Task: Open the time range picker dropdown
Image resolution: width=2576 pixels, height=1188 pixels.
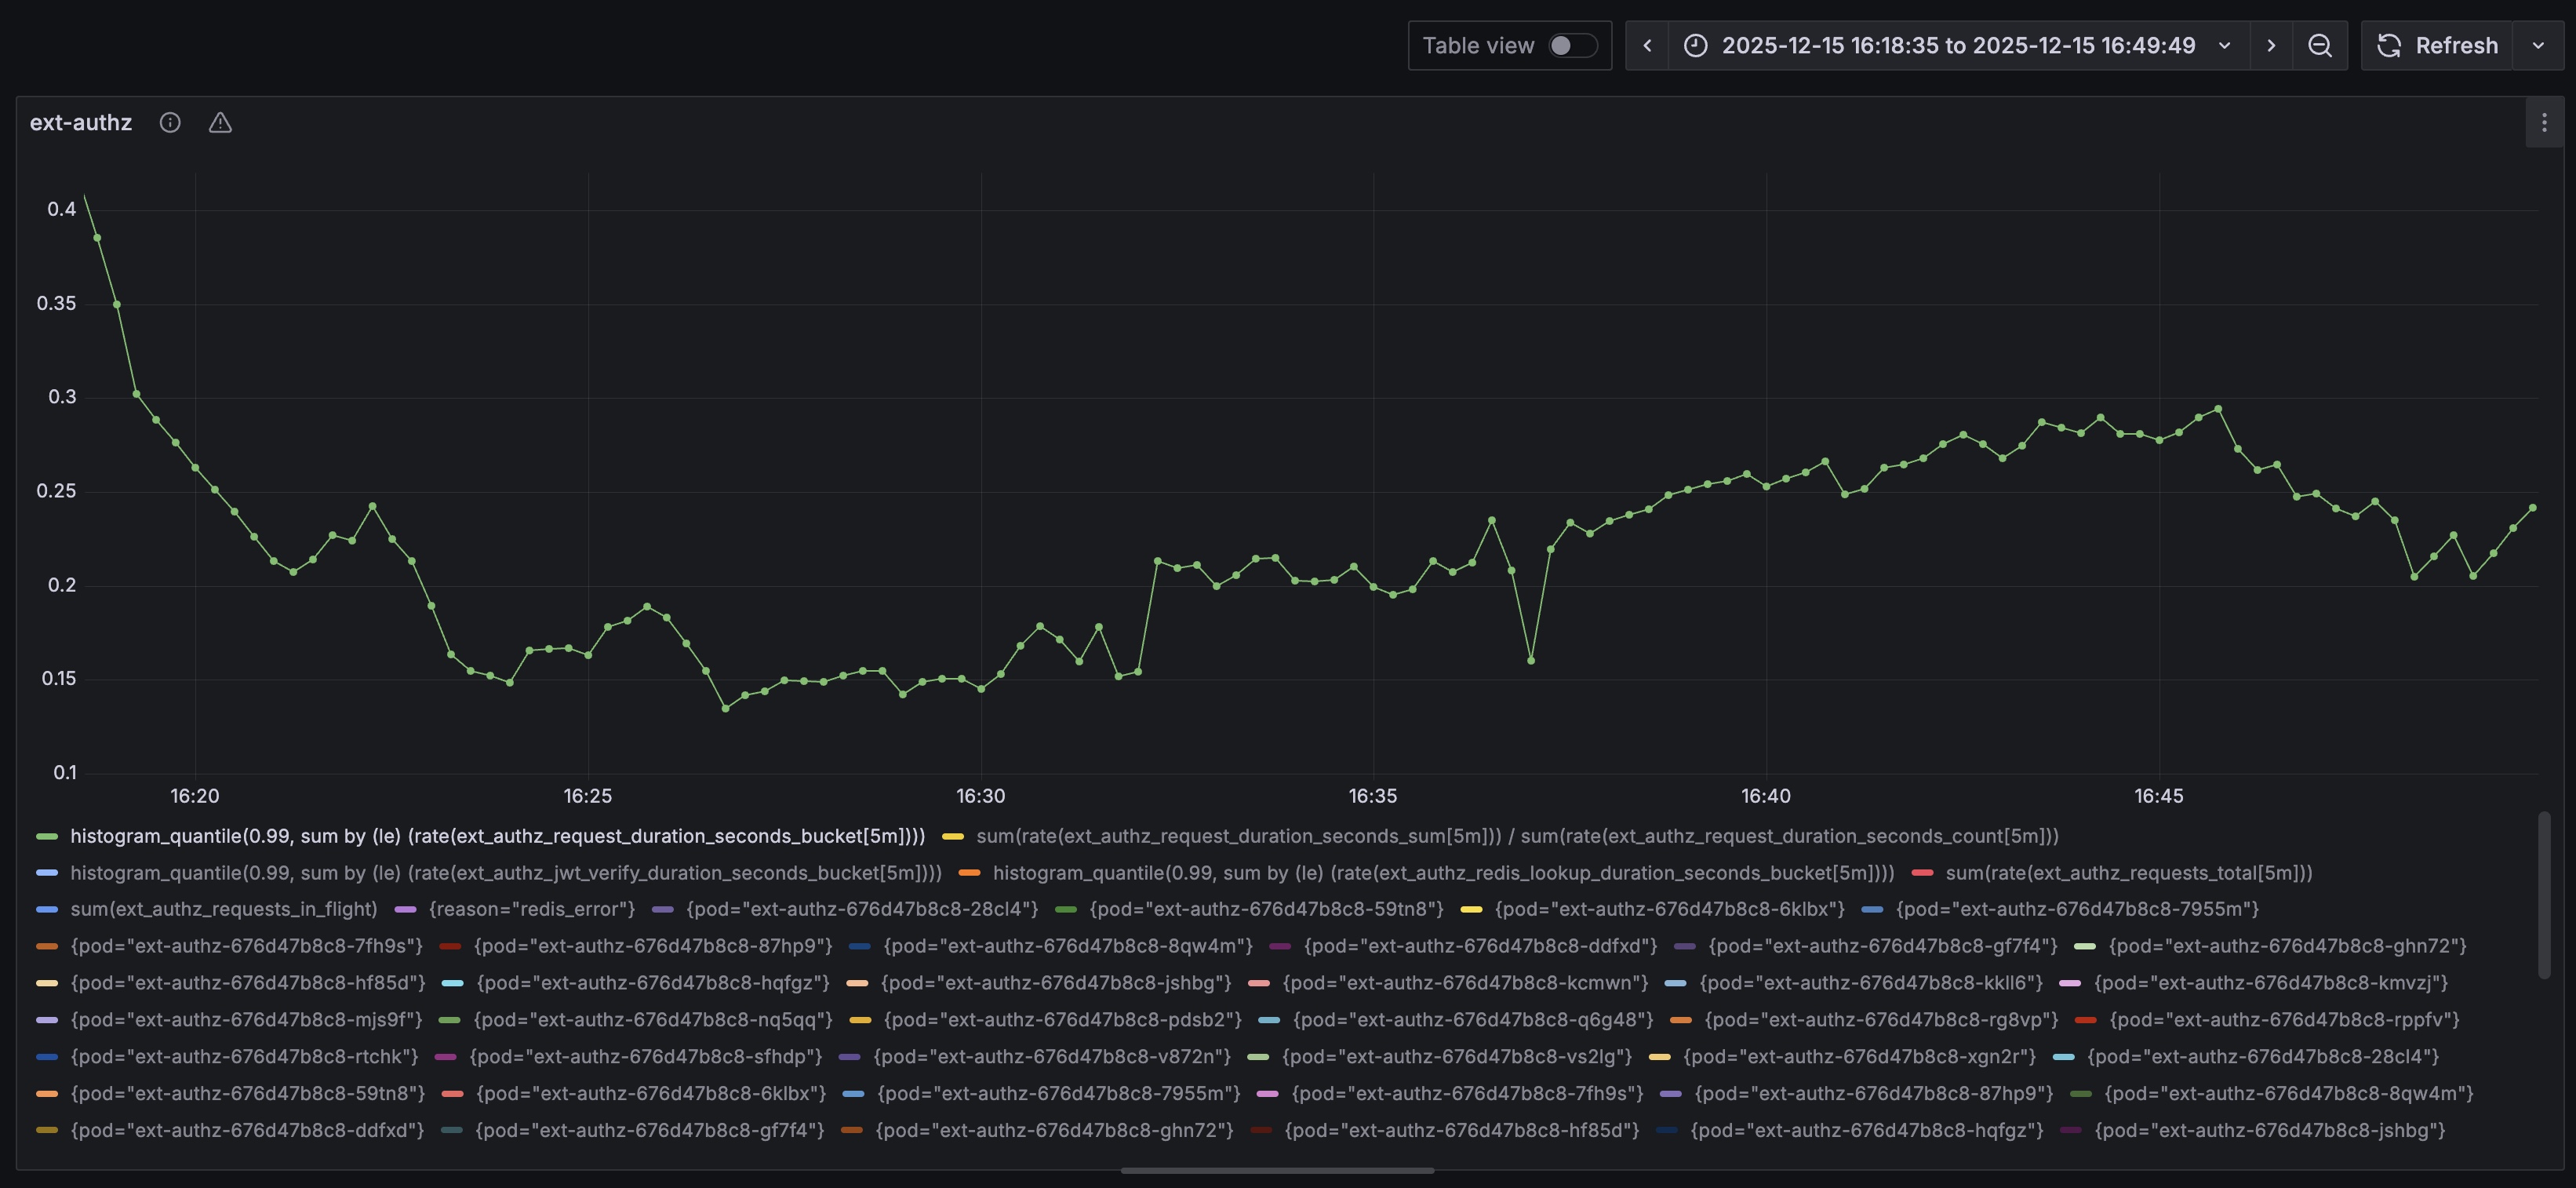Action: tap(1957, 45)
